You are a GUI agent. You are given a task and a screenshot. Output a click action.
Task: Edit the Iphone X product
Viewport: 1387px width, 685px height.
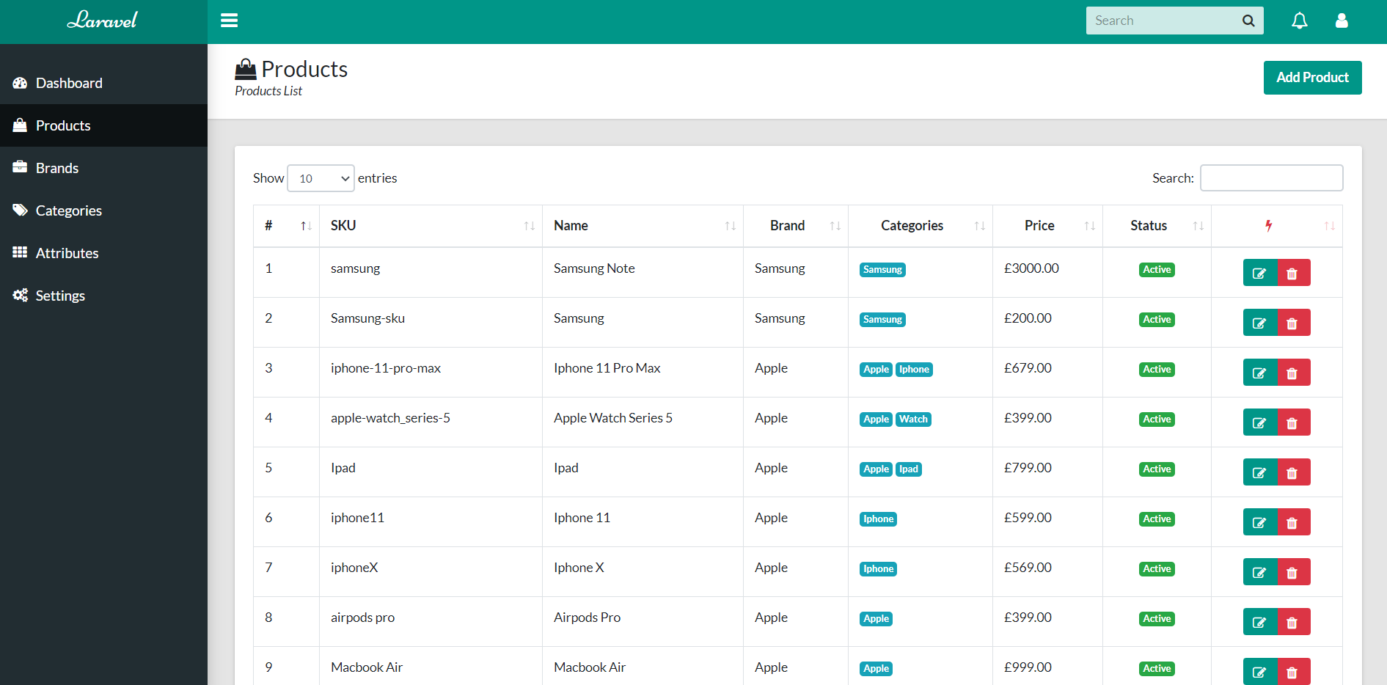click(1259, 572)
